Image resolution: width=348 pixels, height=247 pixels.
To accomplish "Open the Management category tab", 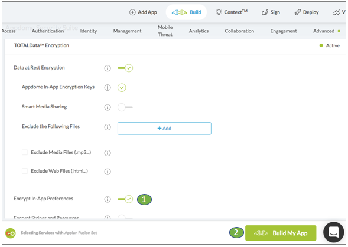I will 127,31.
